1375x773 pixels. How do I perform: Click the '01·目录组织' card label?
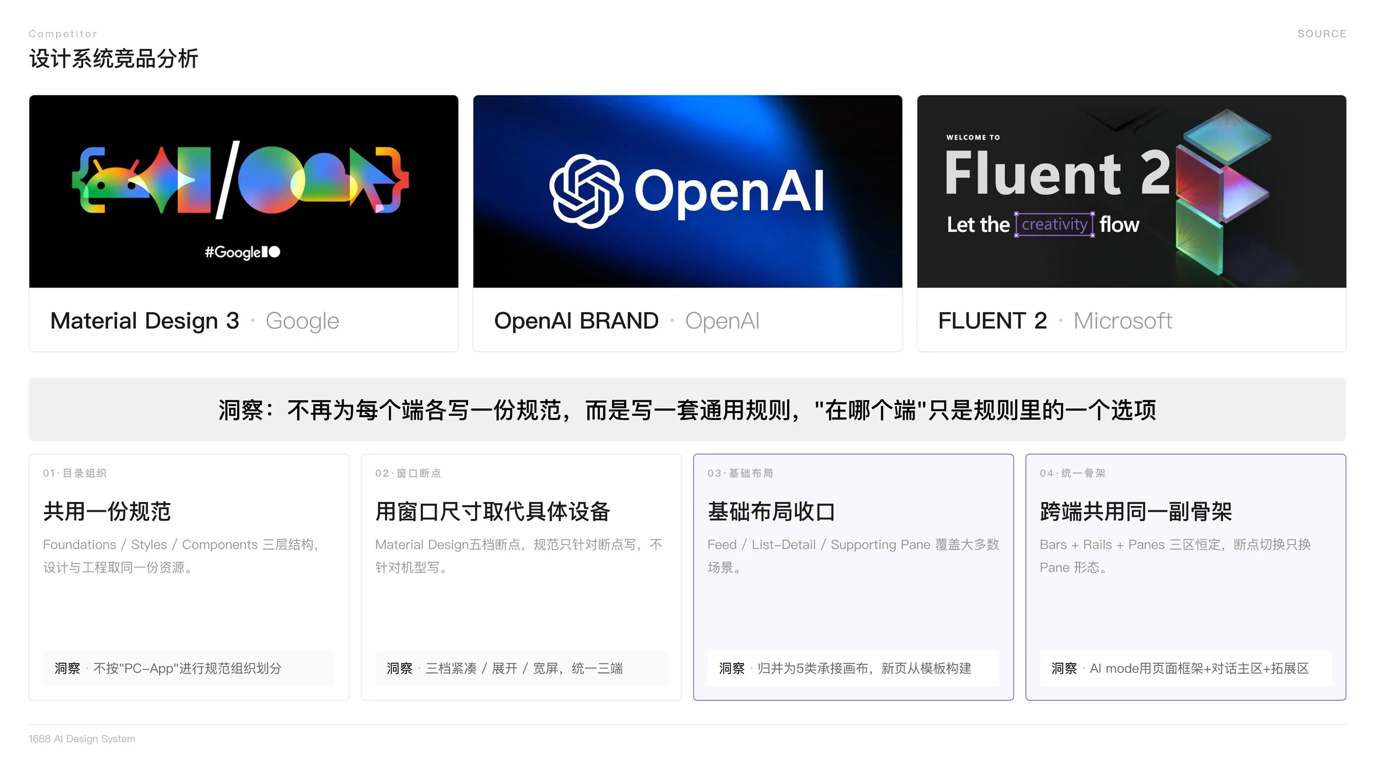coord(75,473)
